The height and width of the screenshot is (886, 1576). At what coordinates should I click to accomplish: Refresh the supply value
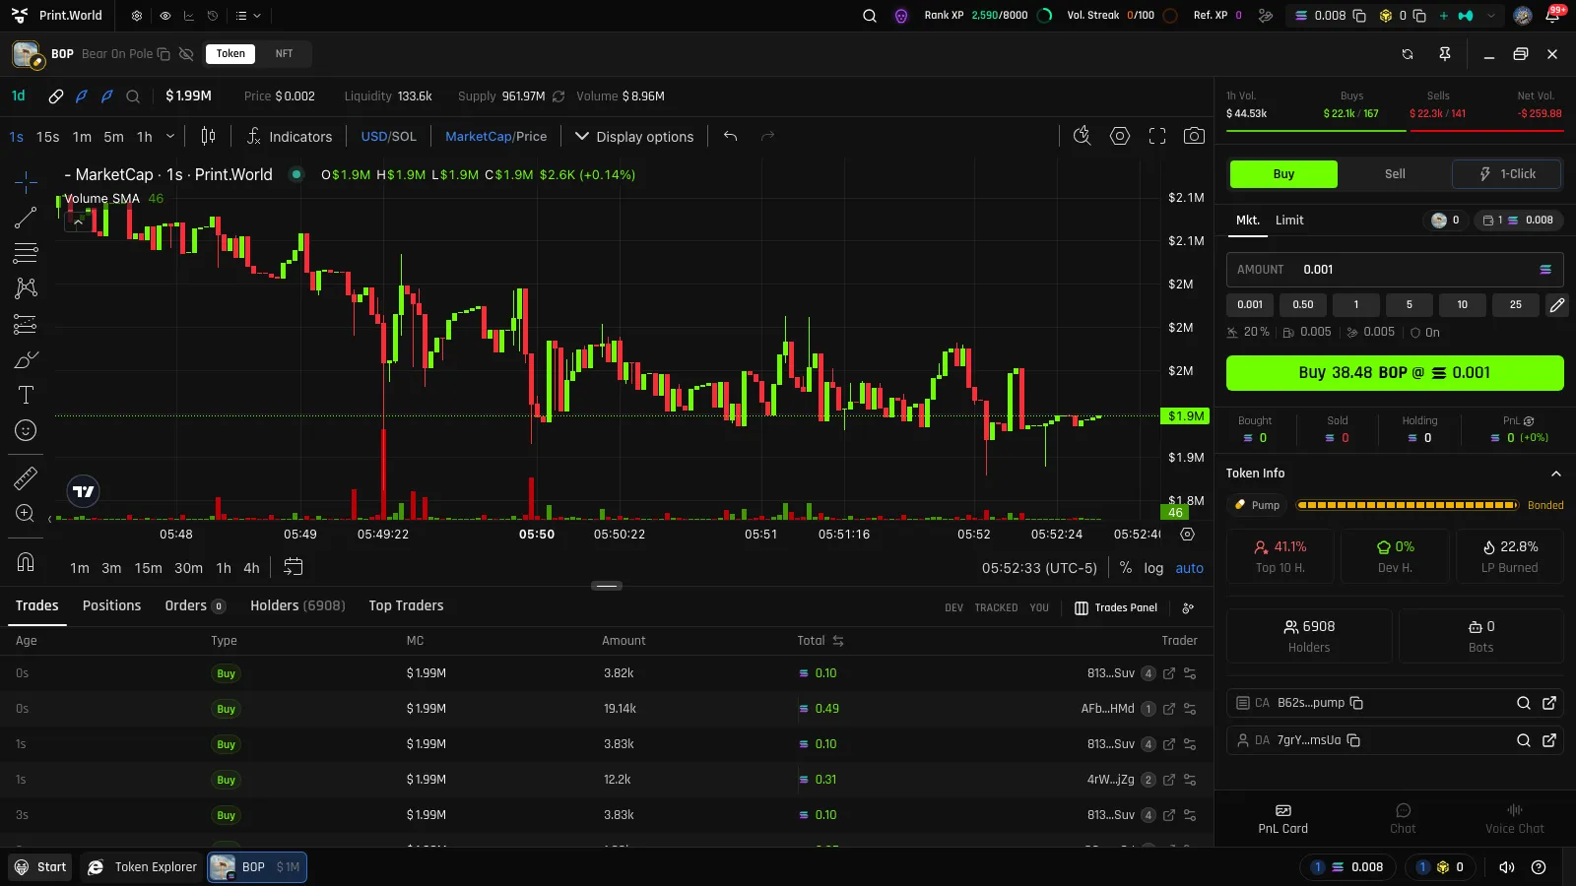558,96
